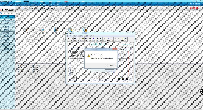Click the 放弃 (Discard) undo icon
This screenshot has width=203, height=110.
pos(86,39)
